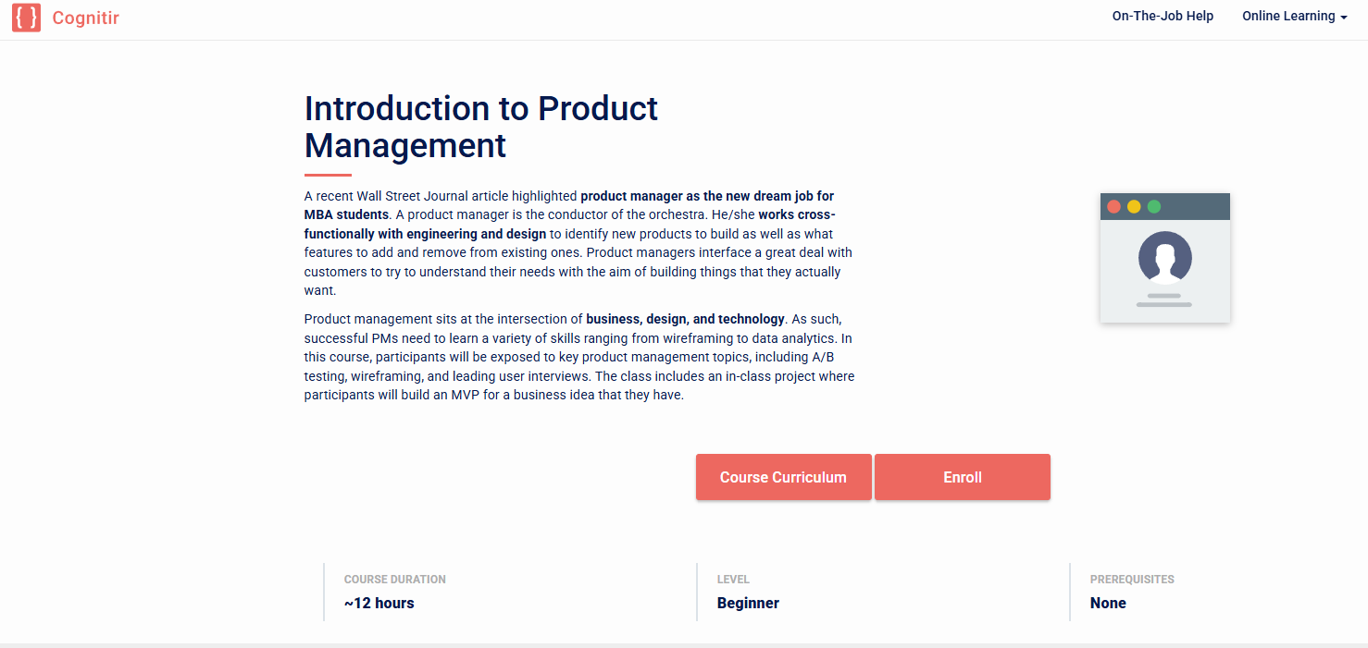This screenshot has width=1368, height=648.
Task: Click the yellow circle in the browser mockup
Action: click(x=1132, y=206)
